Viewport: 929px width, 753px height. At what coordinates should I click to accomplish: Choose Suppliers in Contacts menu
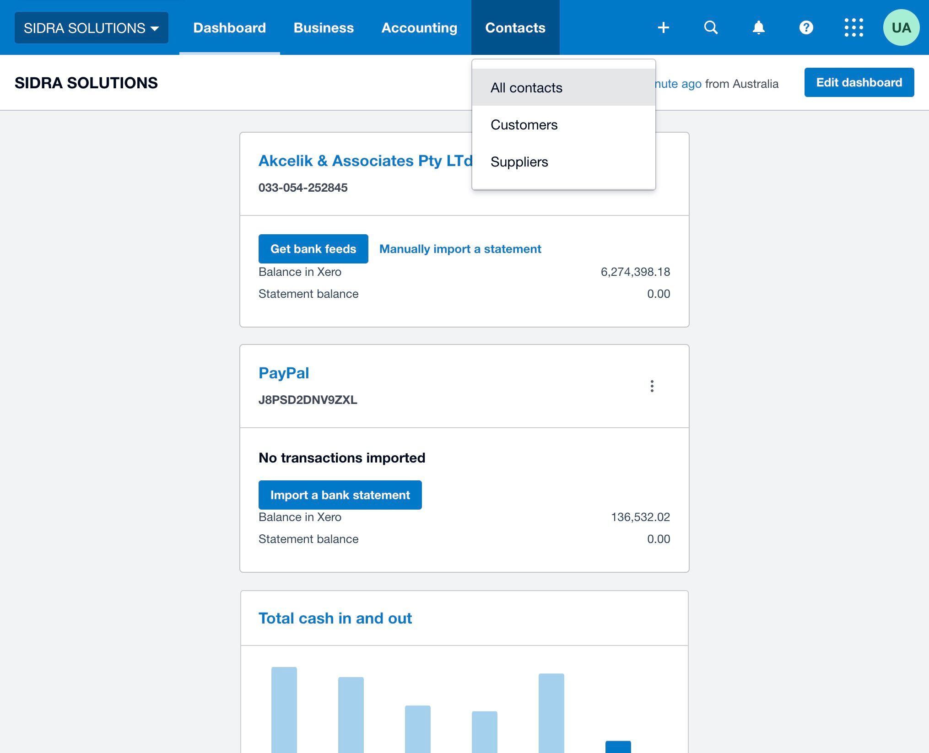coord(519,161)
